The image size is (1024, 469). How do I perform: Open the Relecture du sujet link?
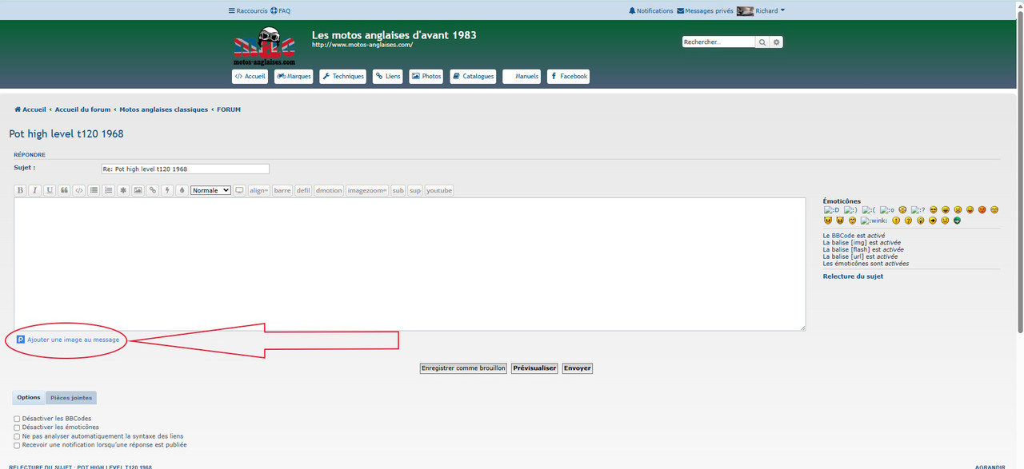point(853,276)
